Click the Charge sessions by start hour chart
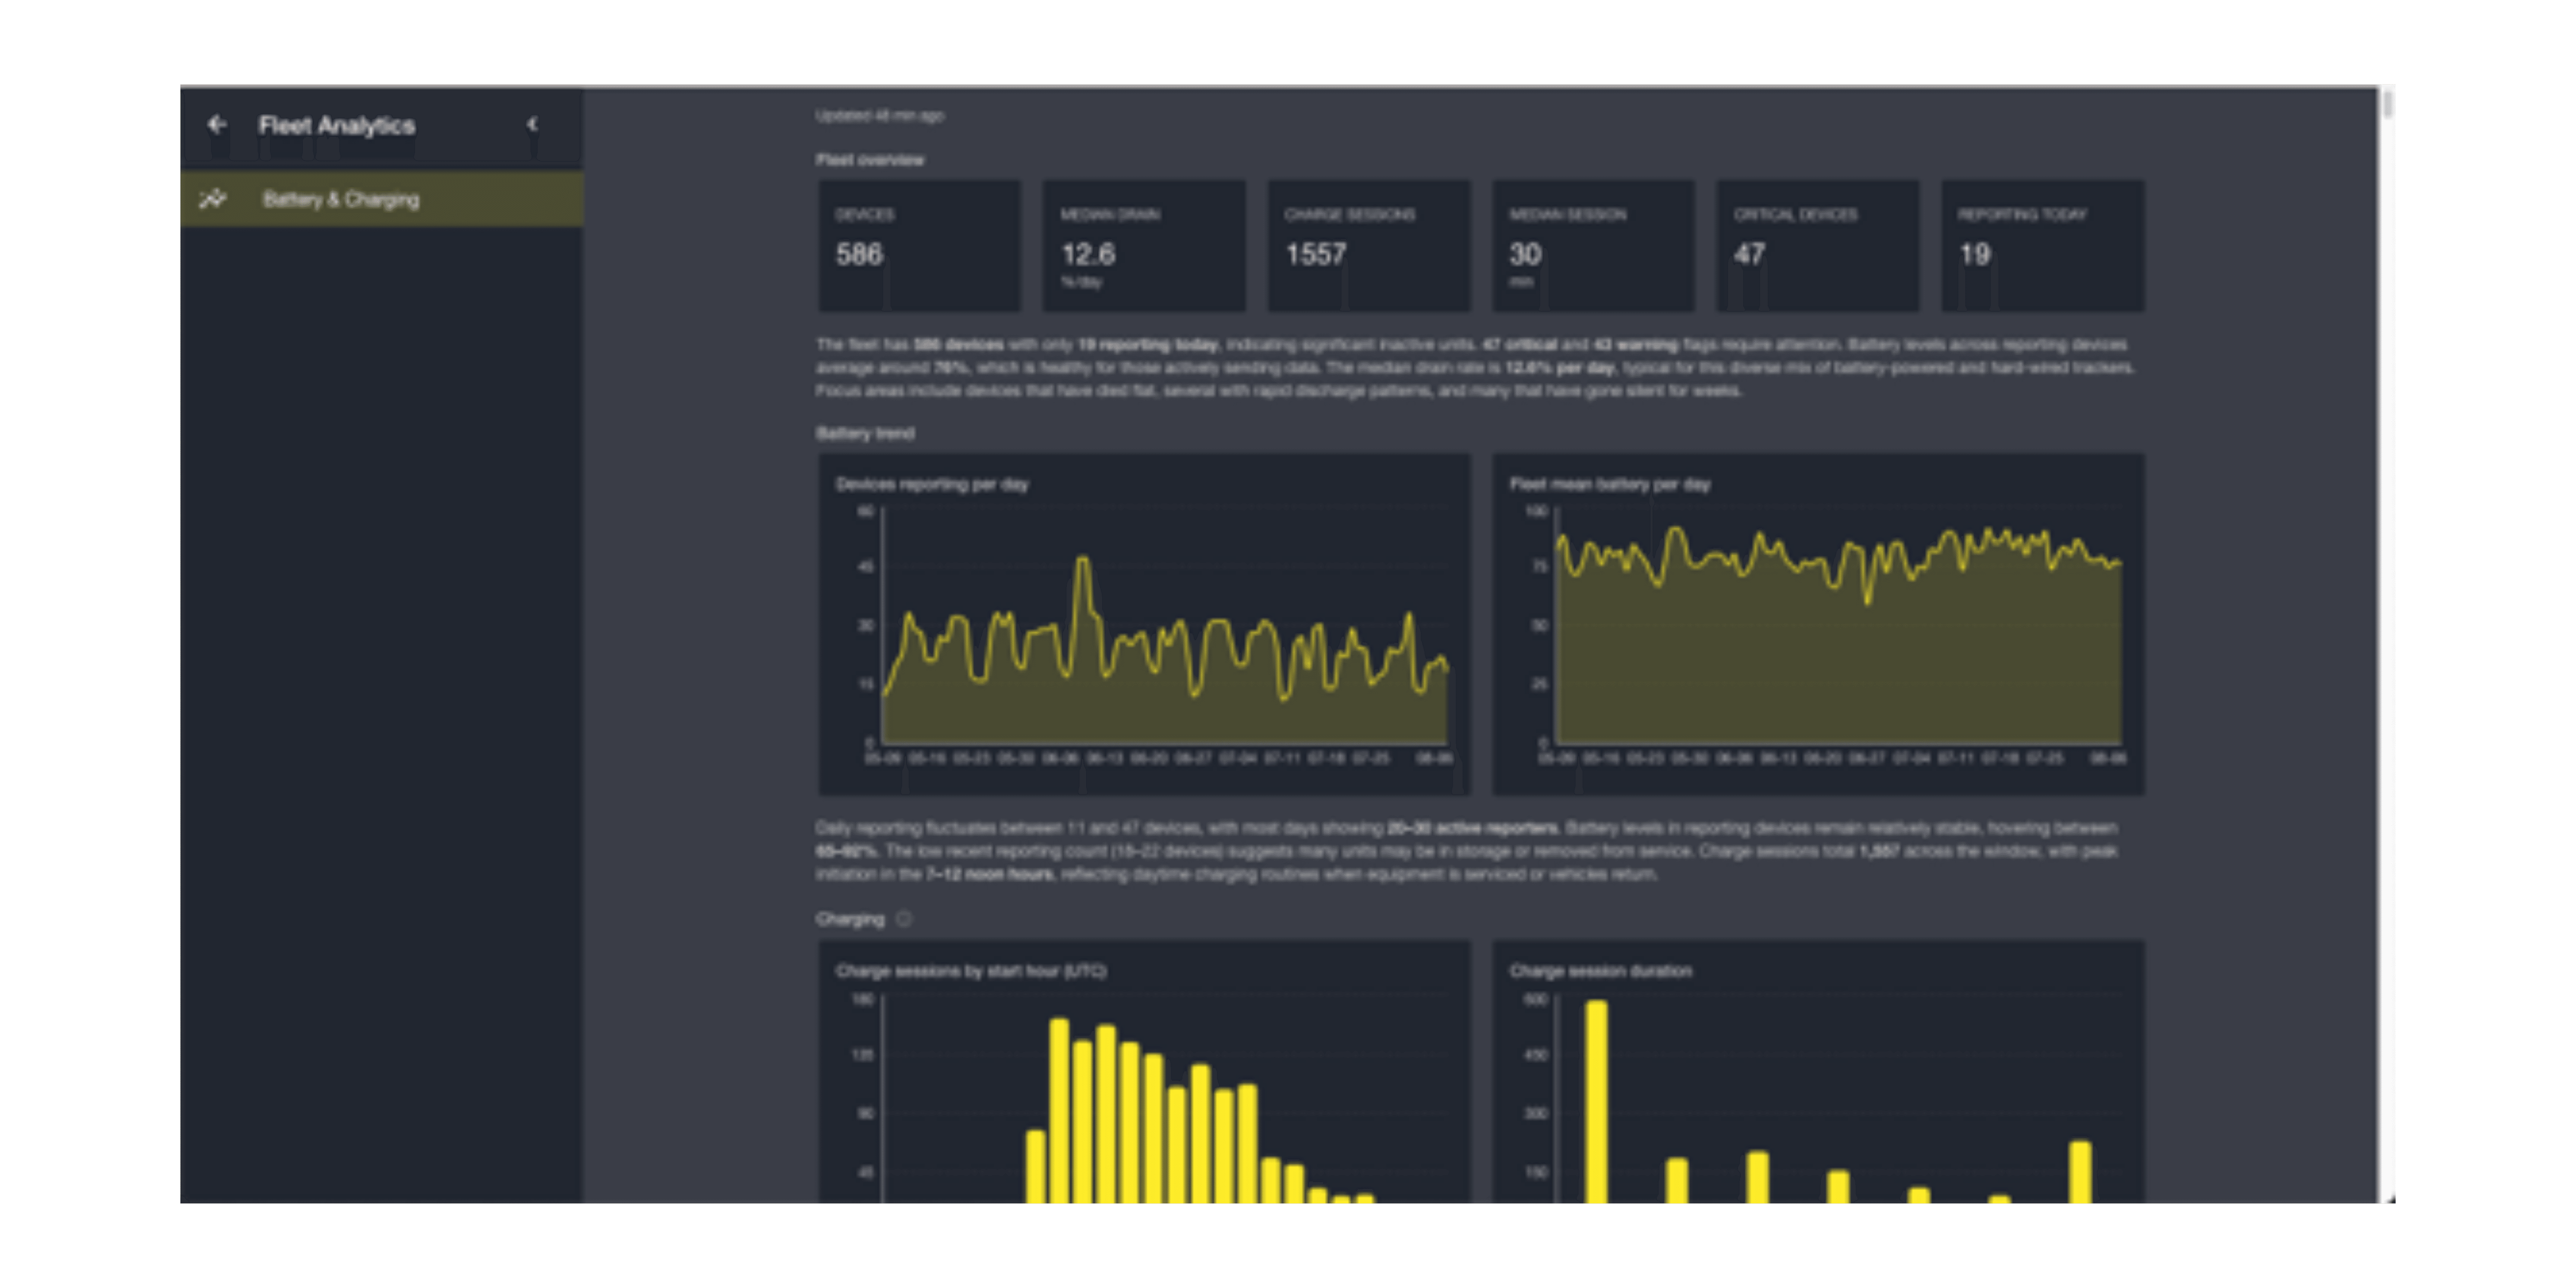 (x=1144, y=1072)
